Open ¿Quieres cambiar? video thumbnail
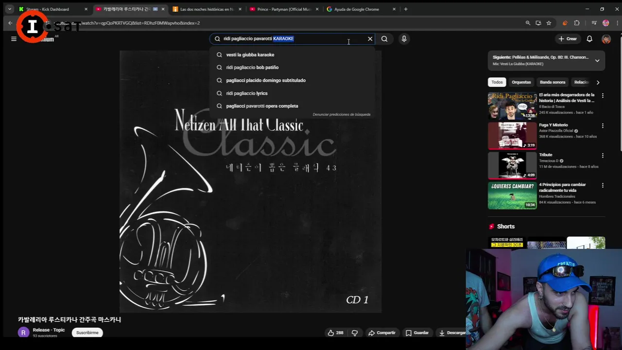Image resolution: width=622 pixels, height=350 pixels. (512, 195)
